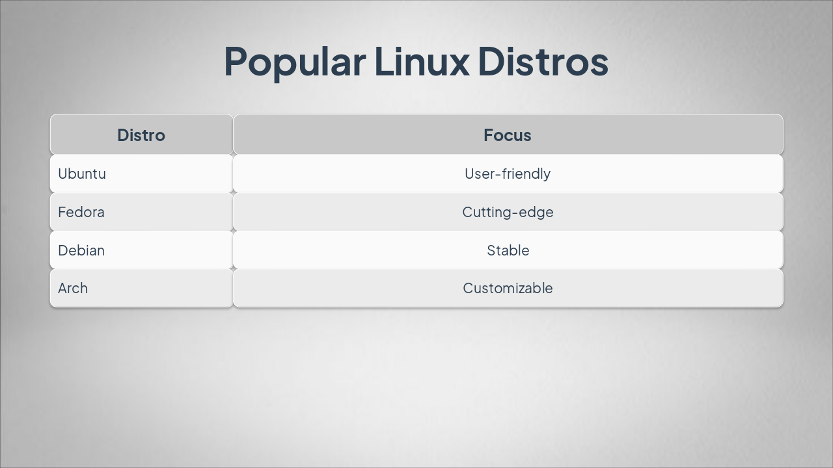Click the word "Distros" in the title
Image resolution: width=833 pixels, height=468 pixels.
tap(543, 61)
